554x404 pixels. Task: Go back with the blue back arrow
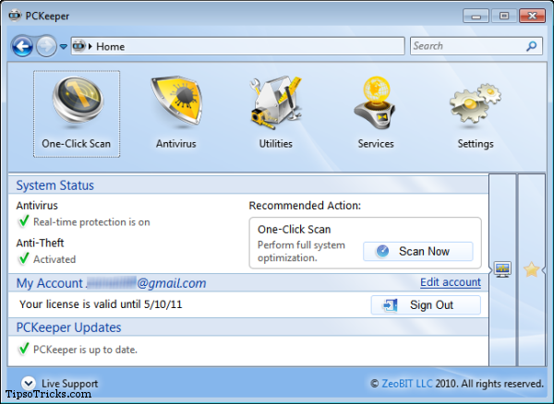click(x=22, y=46)
